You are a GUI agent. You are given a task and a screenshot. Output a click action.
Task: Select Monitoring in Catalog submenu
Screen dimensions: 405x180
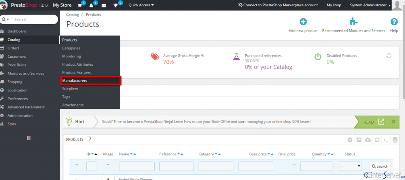click(72, 56)
